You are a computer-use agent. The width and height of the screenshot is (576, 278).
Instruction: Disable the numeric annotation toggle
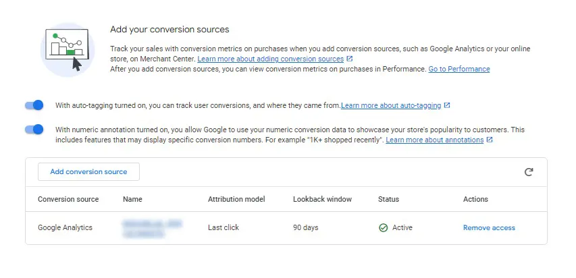tap(34, 130)
